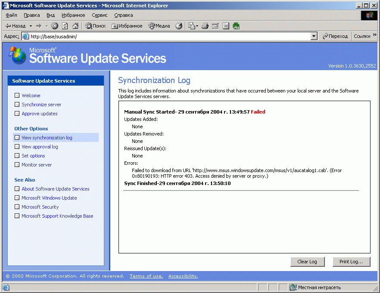The height and width of the screenshot is (293, 380).
Task: Click the Местная интрасеть zone indicator
Action: [315, 287]
